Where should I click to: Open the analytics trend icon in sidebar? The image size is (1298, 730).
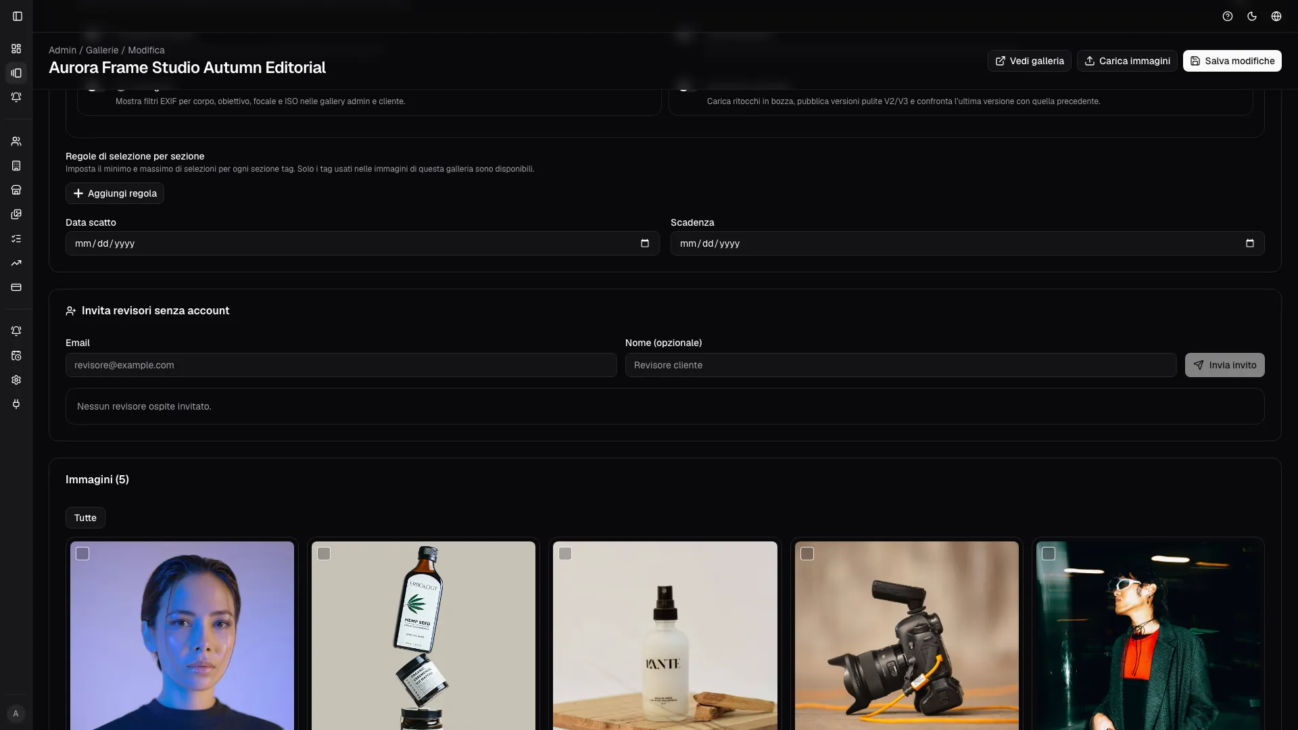(x=16, y=263)
